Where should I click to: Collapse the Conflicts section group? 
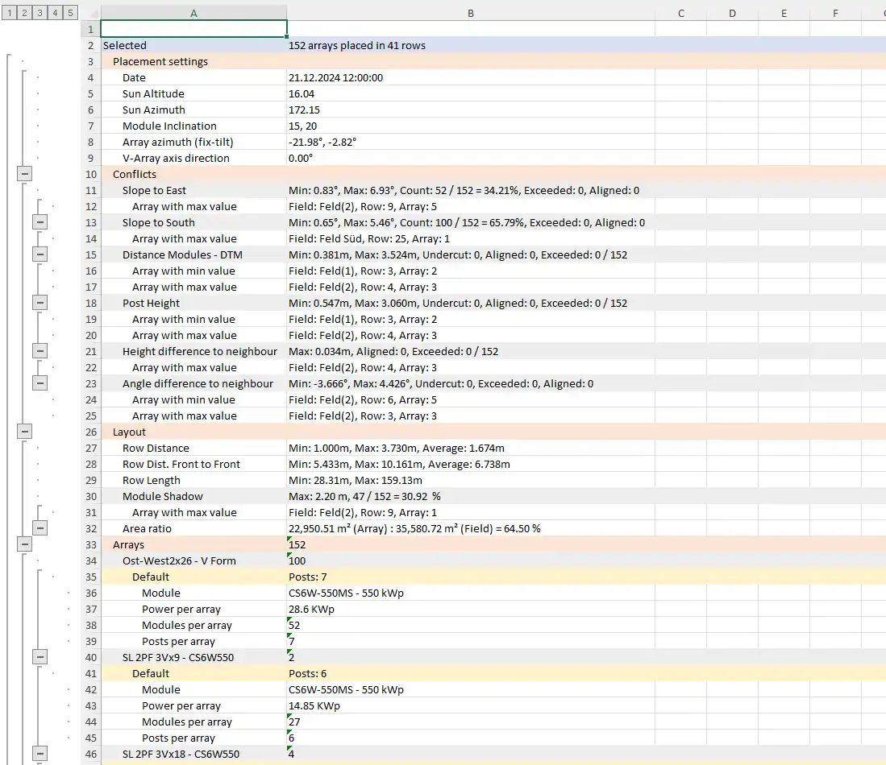pos(23,173)
